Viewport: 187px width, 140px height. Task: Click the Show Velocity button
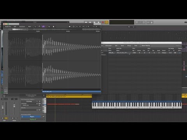tap(146, 45)
